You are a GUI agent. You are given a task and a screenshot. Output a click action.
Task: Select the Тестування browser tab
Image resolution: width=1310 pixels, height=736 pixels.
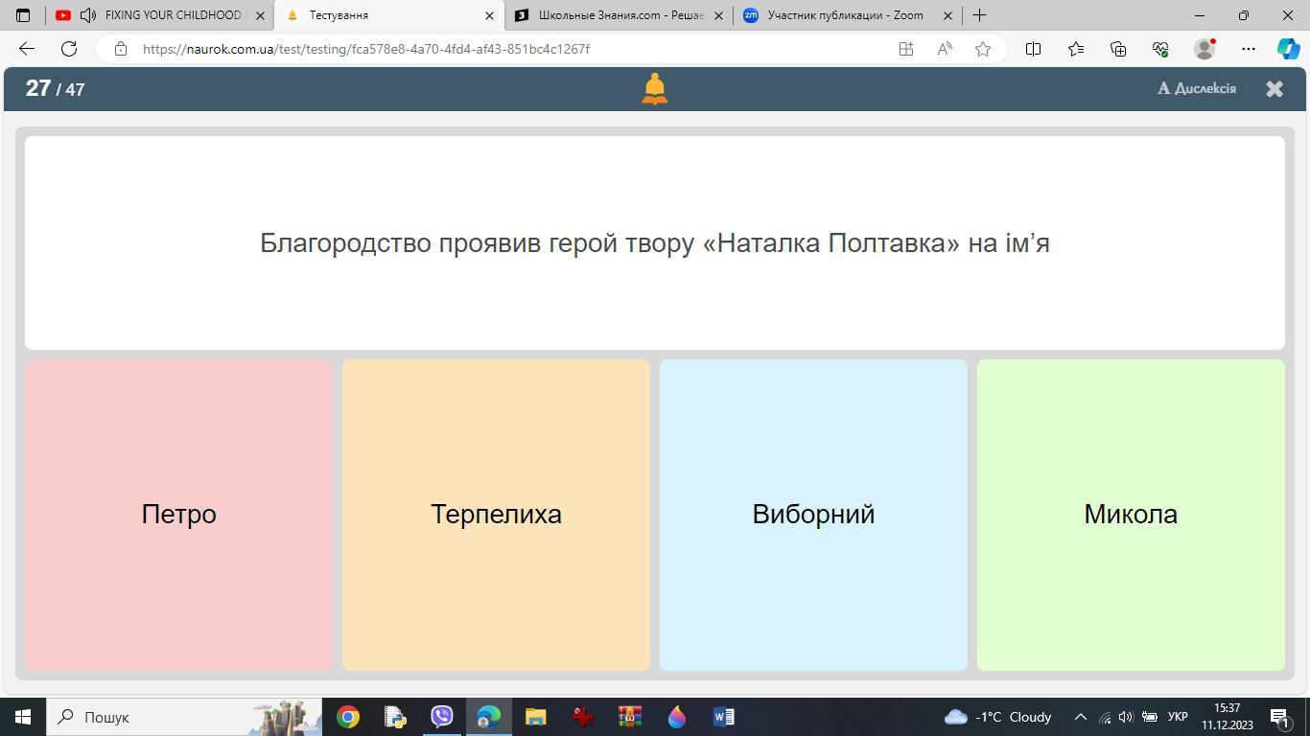pyautogui.click(x=388, y=15)
